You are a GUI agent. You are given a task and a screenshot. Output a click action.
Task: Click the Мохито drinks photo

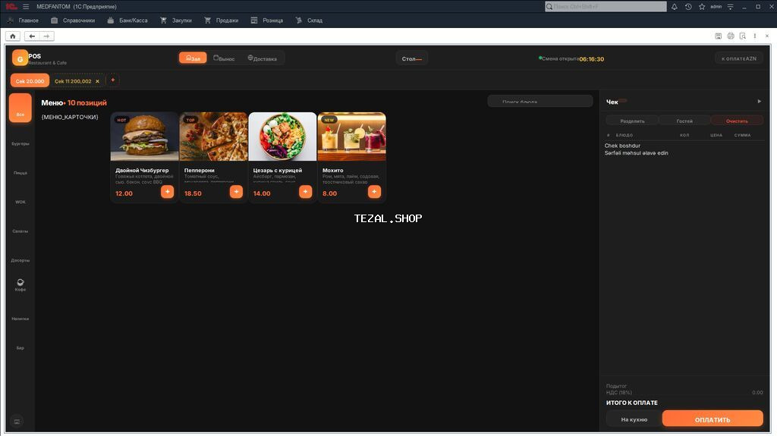(x=352, y=136)
